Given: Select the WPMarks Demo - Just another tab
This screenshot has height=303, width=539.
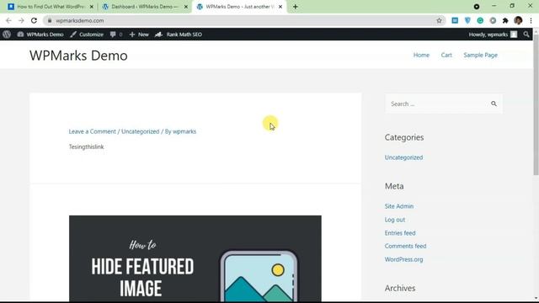Looking at the screenshot, I should [239, 7].
